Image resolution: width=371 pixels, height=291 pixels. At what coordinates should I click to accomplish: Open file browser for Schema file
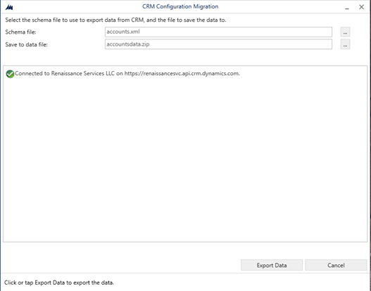[x=345, y=32]
